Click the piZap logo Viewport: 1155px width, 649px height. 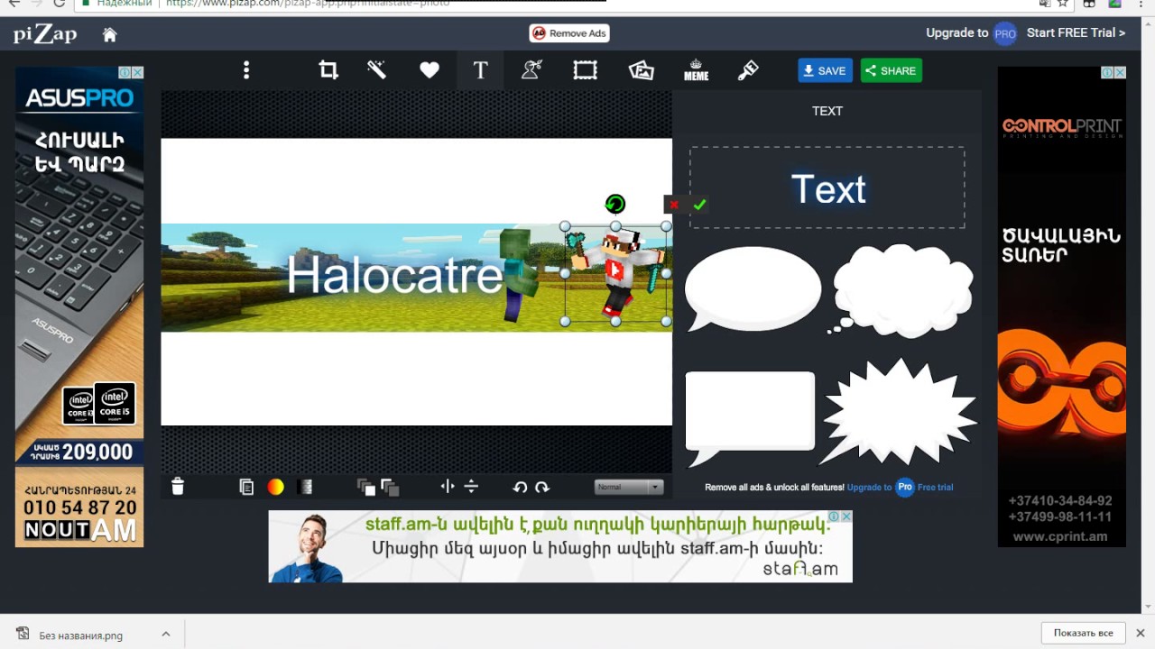(x=45, y=34)
